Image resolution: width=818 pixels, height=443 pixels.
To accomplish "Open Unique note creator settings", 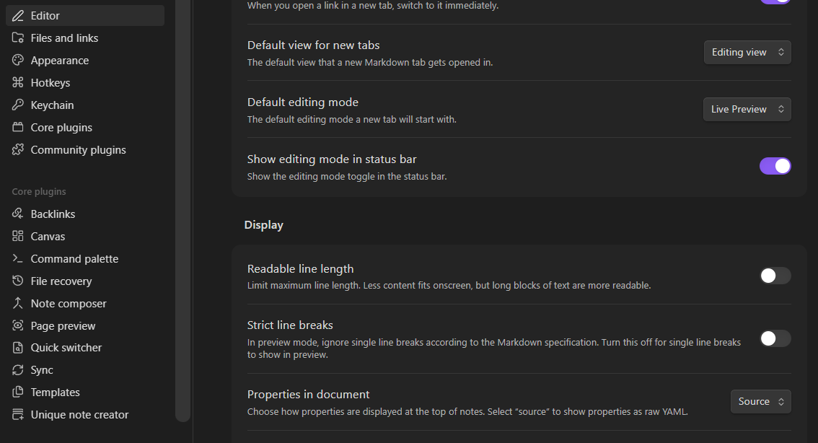I will click(79, 415).
